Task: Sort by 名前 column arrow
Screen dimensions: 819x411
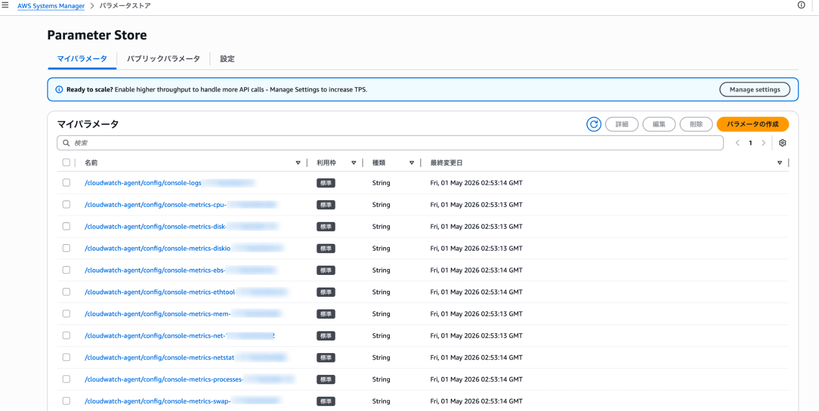Action: pos(298,163)
